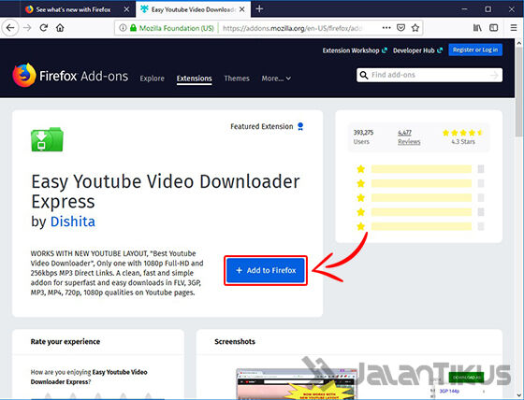Open a new tab with the plus button
The height and width of the screenshot is (400, 524).
coord(259,9)
